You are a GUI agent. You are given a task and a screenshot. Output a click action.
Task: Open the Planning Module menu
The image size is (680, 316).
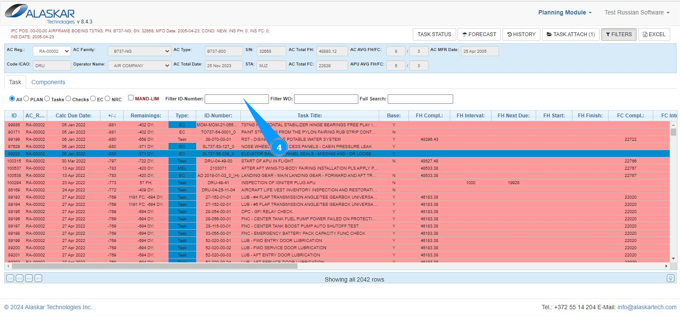pyautogui.click(x=565, y=13)
